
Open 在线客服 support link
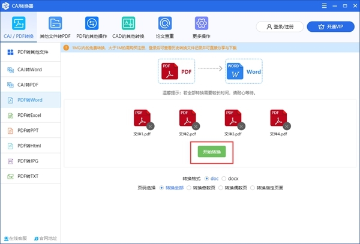pyautogui.click(x=14, y=238)
